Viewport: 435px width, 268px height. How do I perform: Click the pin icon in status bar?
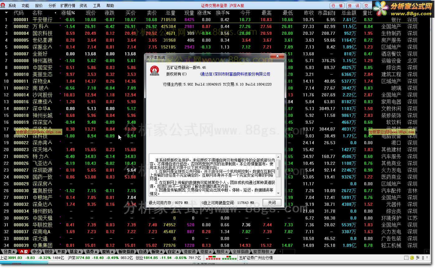point(428,258)
